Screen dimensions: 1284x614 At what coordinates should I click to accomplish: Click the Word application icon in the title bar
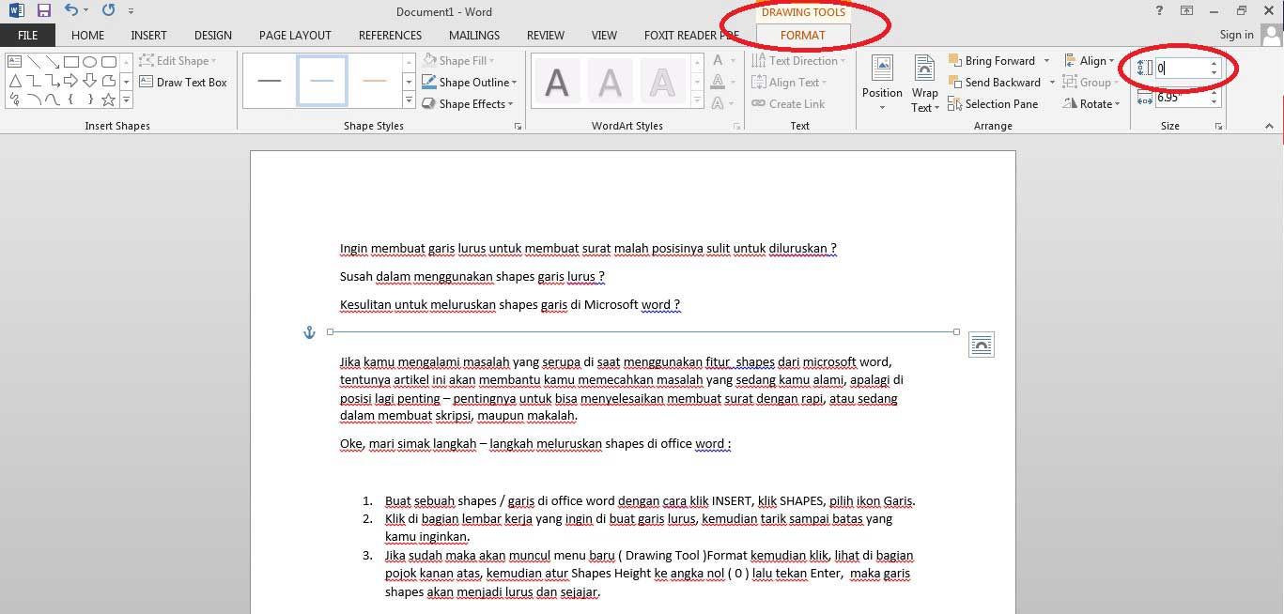tap(16, 11)
